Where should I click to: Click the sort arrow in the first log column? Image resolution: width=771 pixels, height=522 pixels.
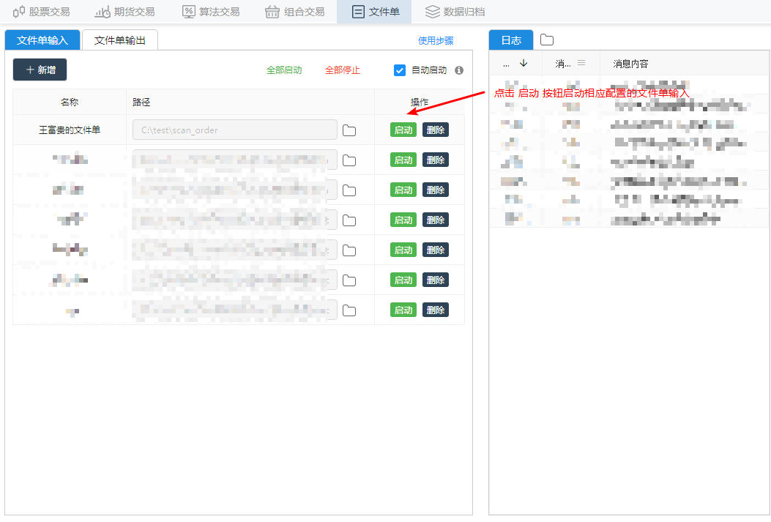(x=523, y=64)
